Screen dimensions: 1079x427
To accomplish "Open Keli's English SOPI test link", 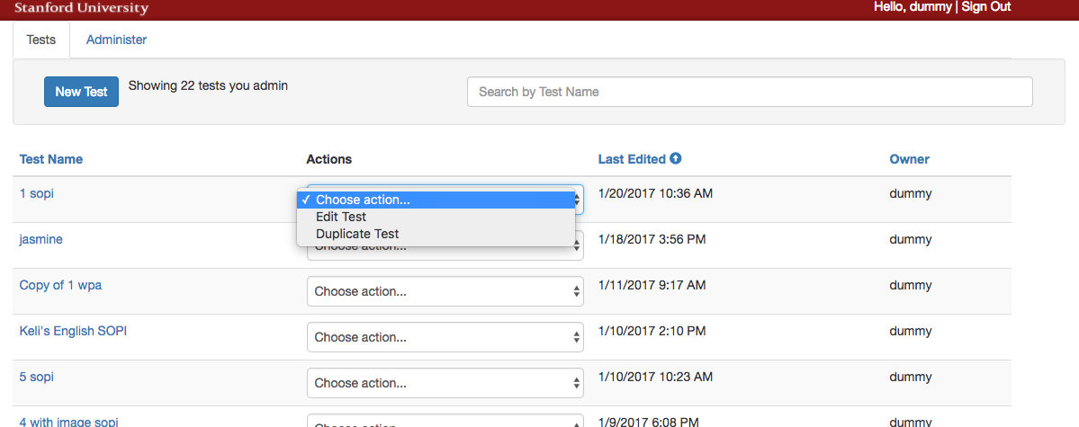I will coord(73,331).
